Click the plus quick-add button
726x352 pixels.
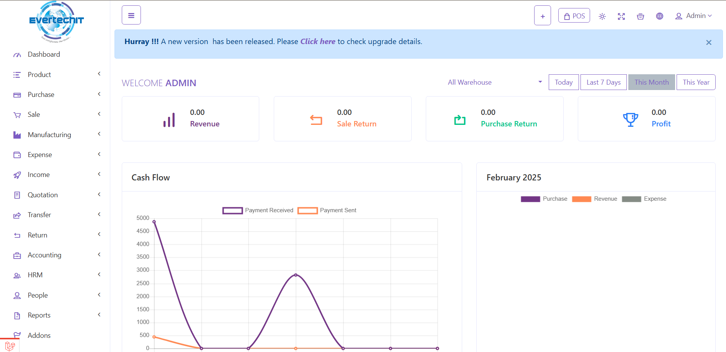[x=542, y=16]
